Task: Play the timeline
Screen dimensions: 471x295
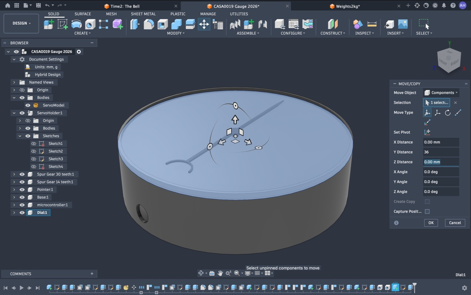Action: (21, 288)
